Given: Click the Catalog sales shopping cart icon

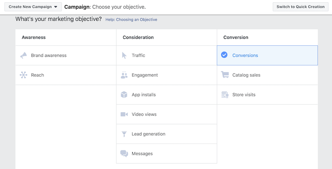Looking at the screenshot, I should click(x=225, y=75).
